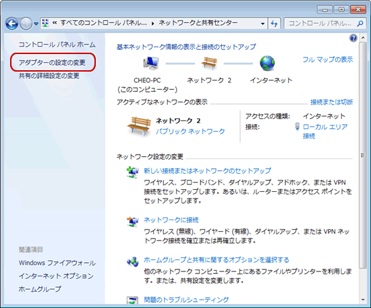Open Windows ファイアウォール from related items
The height and width of the screenshot is (308, 371).
(x=57, y=263)
